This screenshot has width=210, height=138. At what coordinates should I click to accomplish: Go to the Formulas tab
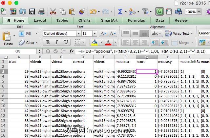(x=136, y=20)
